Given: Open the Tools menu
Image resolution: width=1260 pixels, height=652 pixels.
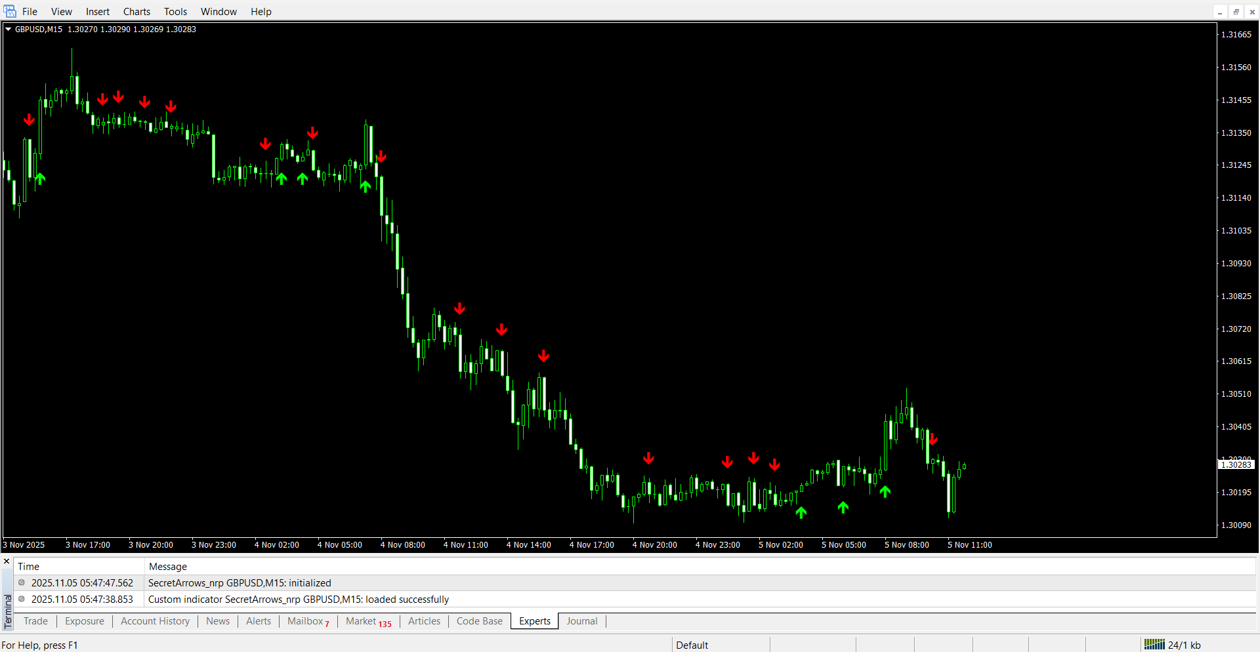Looking at the screenshot, I should [x=175, y=12].
